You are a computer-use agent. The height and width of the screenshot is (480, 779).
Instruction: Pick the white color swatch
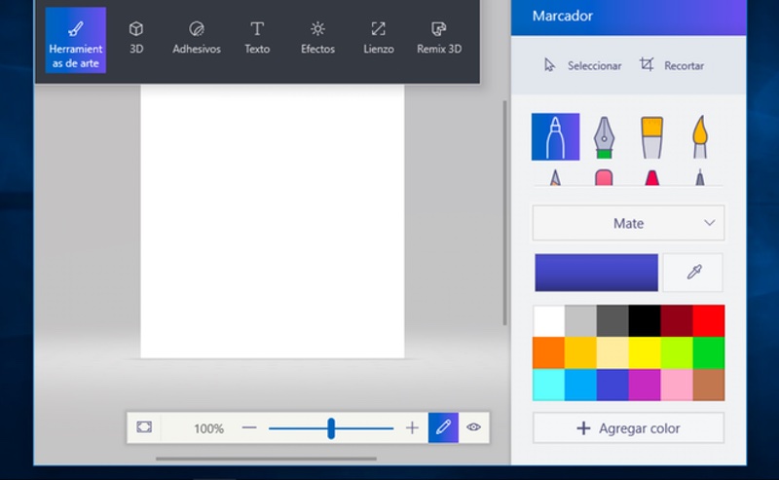click(548, 321)
